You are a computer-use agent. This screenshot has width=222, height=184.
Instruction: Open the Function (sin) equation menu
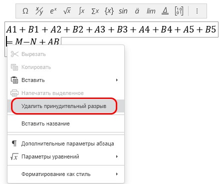pyautogui.click(x=123, y=11)
